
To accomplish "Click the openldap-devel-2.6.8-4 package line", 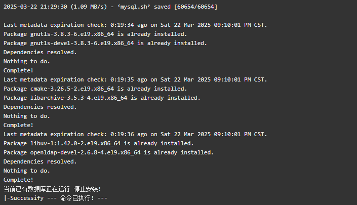I will (108, 152).
